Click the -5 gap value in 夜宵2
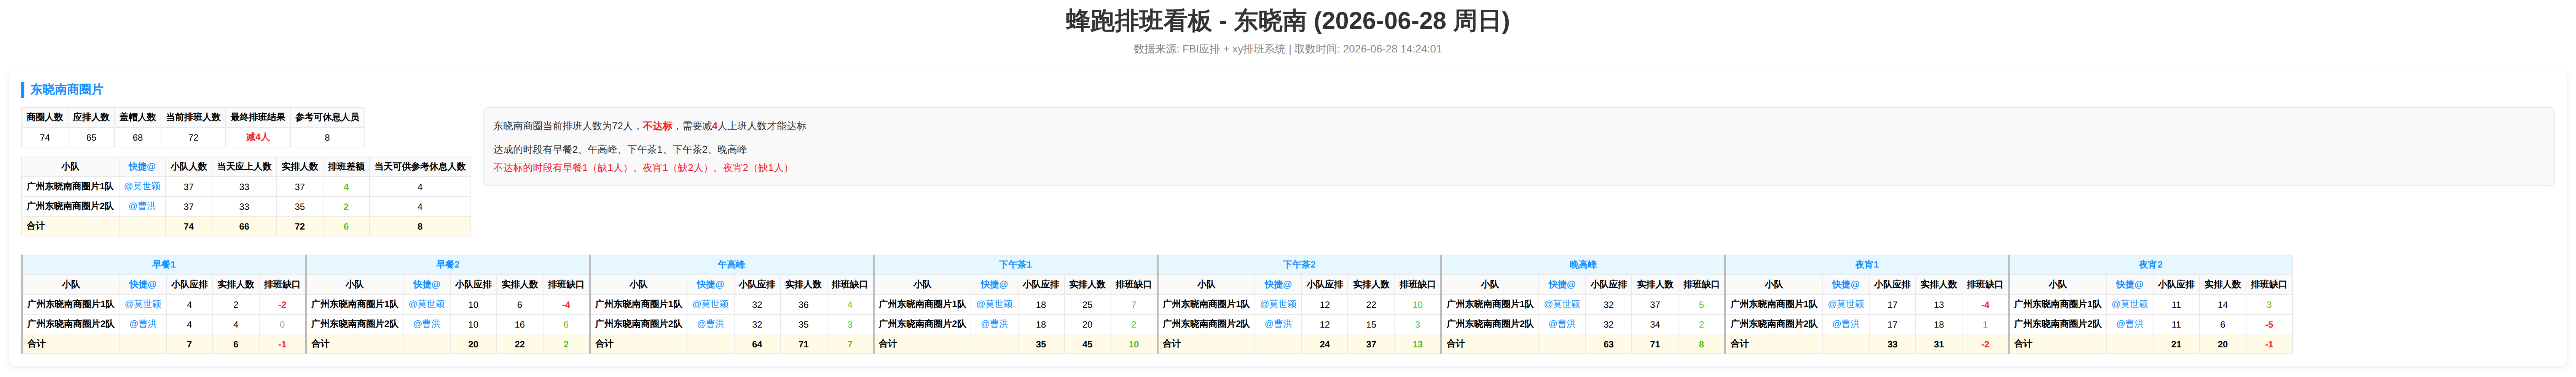The height and width of the screenshot is (377, 2576). click(x=2269, y=324)
